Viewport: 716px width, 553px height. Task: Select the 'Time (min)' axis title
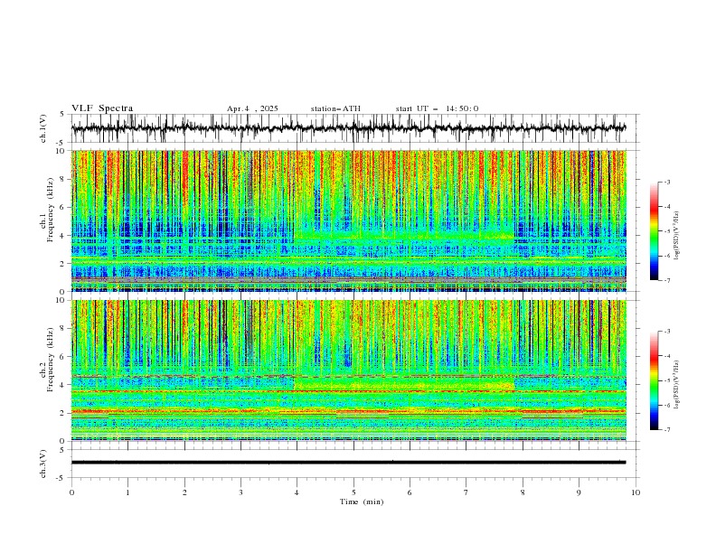pos(362,501)
